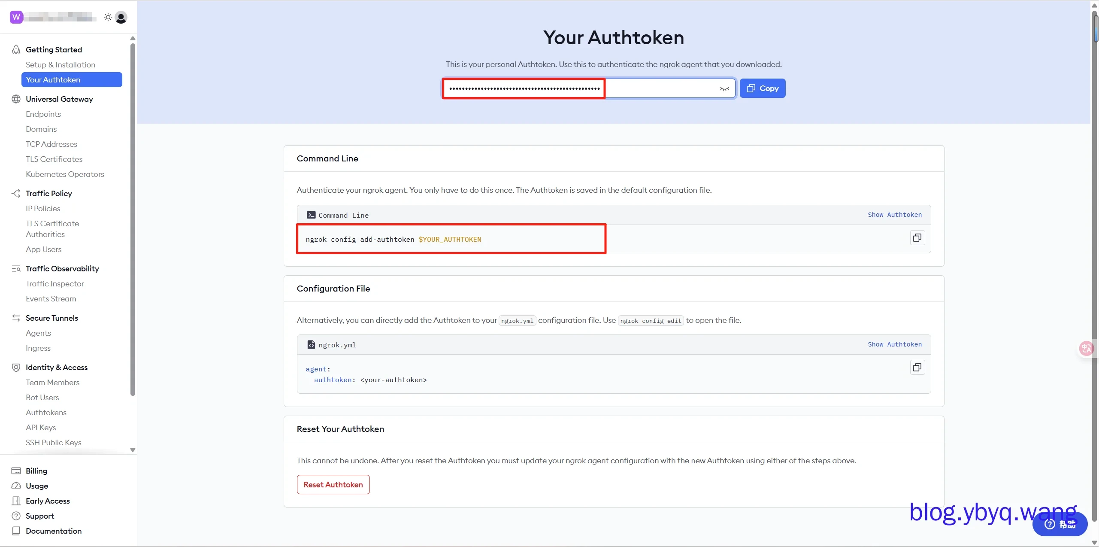Show Authtoken in the Command Line block

894,215
